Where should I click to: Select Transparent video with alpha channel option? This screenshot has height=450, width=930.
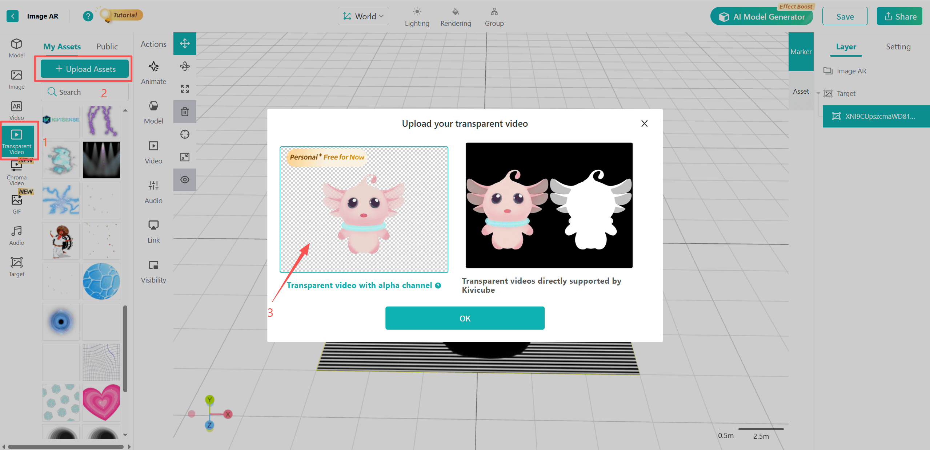(364, 210)
